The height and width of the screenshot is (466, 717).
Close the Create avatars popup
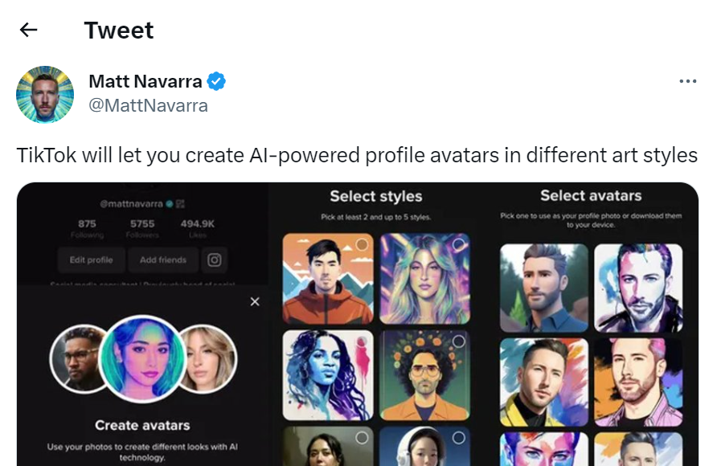(255, 301)
